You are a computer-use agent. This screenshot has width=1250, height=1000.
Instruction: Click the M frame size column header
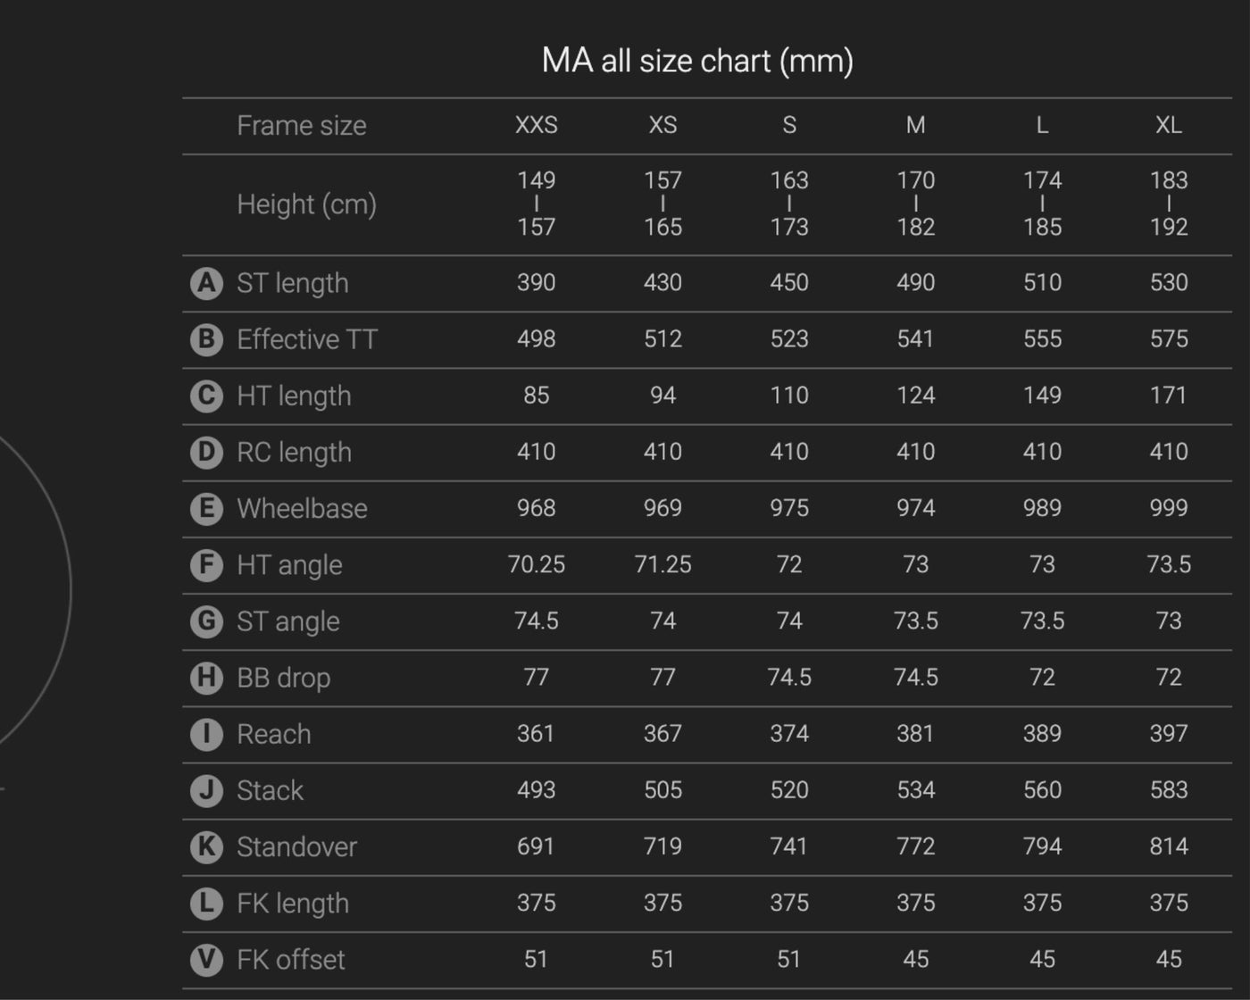coord(916,125)
